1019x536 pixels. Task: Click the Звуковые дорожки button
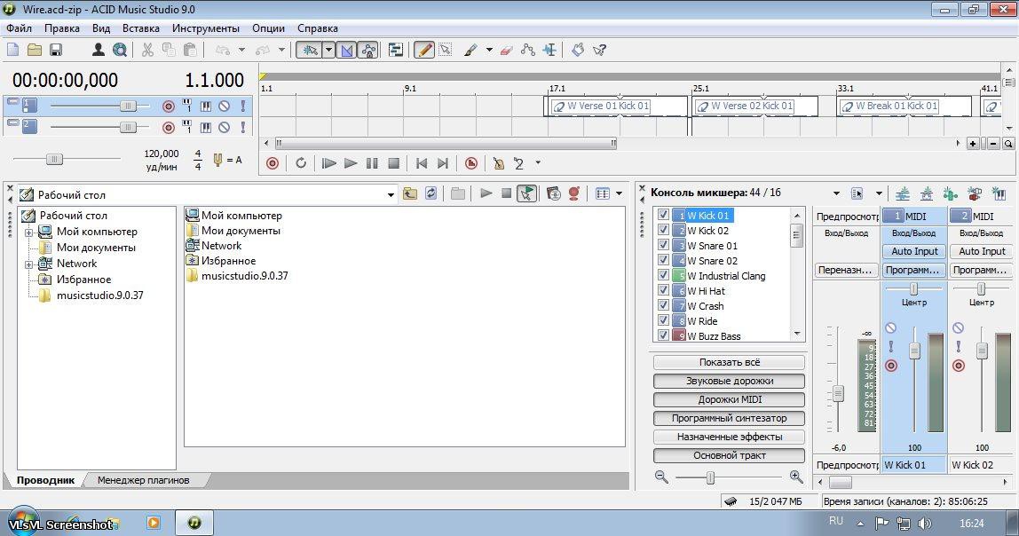[729, 381]
